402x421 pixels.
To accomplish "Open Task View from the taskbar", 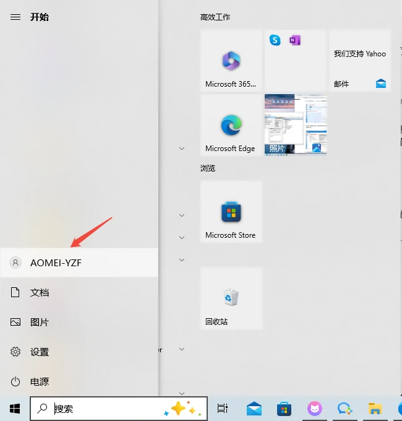I will [222, 409].
